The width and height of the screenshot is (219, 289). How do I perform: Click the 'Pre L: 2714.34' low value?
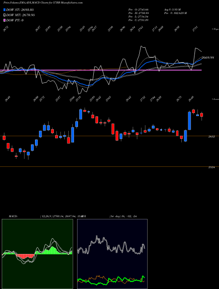[138, 17]
